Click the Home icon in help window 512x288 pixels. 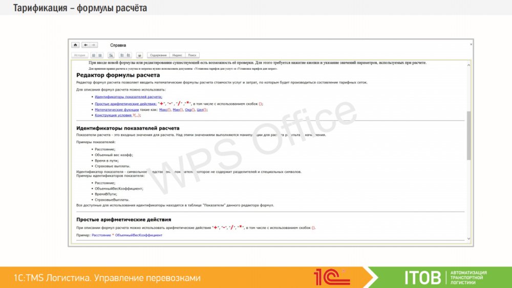[75, 45]
